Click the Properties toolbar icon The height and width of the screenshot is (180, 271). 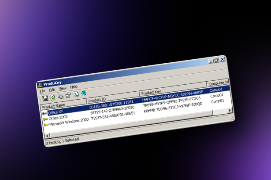[68, 95]
